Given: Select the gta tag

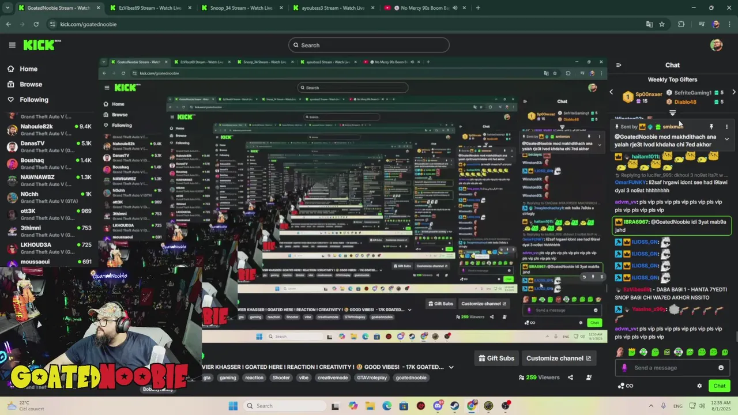Looking at the screenshot, I should point(207,378).
